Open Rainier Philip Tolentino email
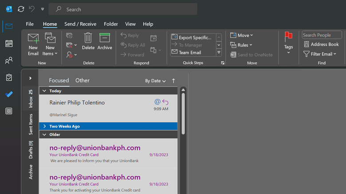The image size is (346, 194). (108, 109)
